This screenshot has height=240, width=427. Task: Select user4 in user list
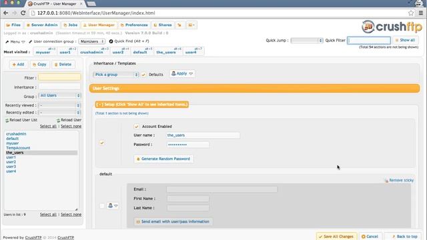pyautogui.click(x=11, y=171)
